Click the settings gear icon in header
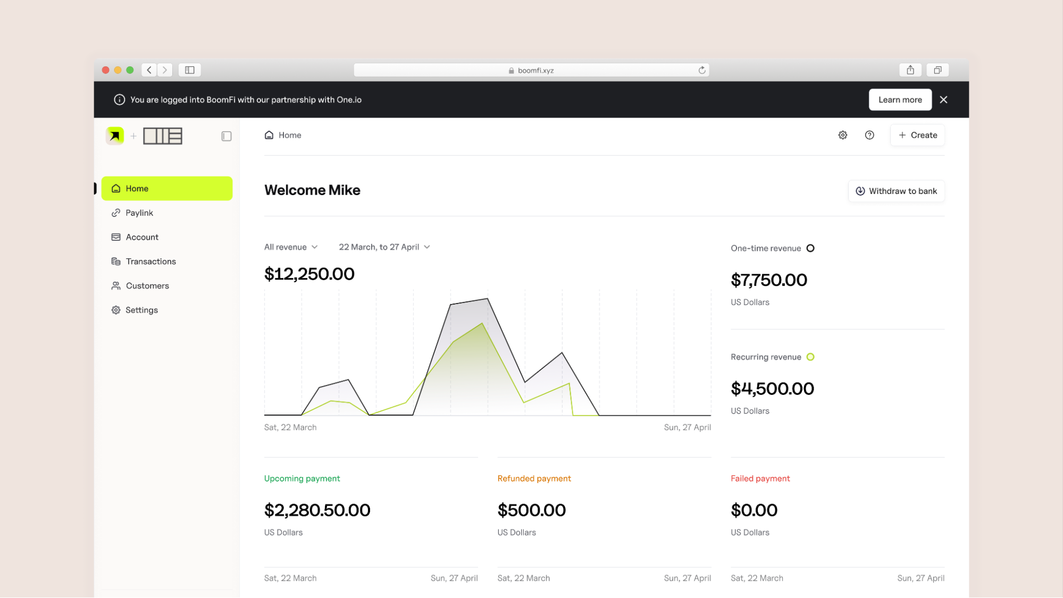Image resolution: width=1063 pixels, height=598 pixels. tap(842, 135)
